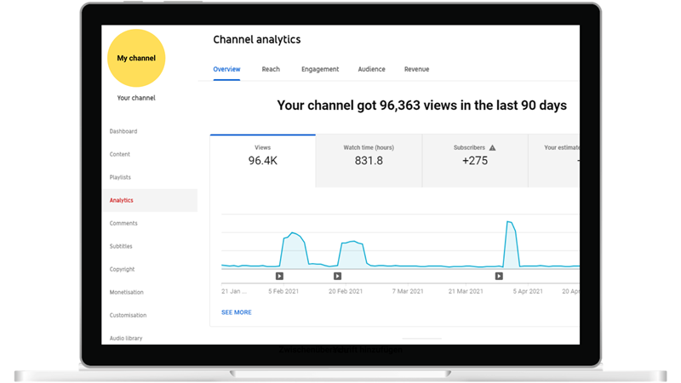Switch to the Audience tab
The width and height of the screenshot is (681, 383).
pos(372,69)
